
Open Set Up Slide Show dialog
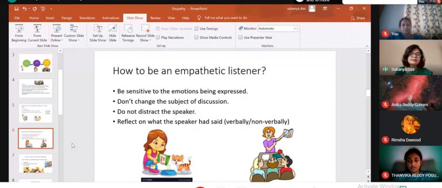click(98, 33)
